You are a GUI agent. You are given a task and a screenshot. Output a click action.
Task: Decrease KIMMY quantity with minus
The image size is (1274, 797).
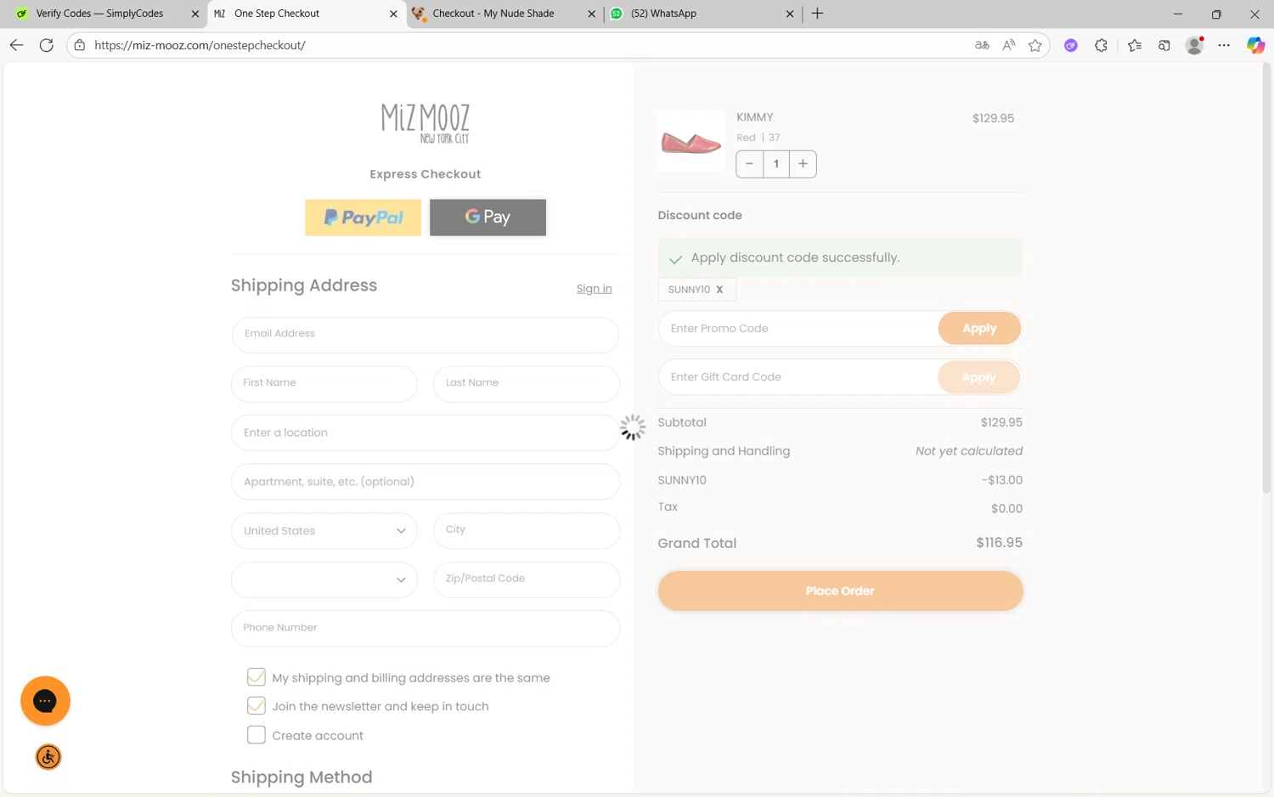(749, 164)
